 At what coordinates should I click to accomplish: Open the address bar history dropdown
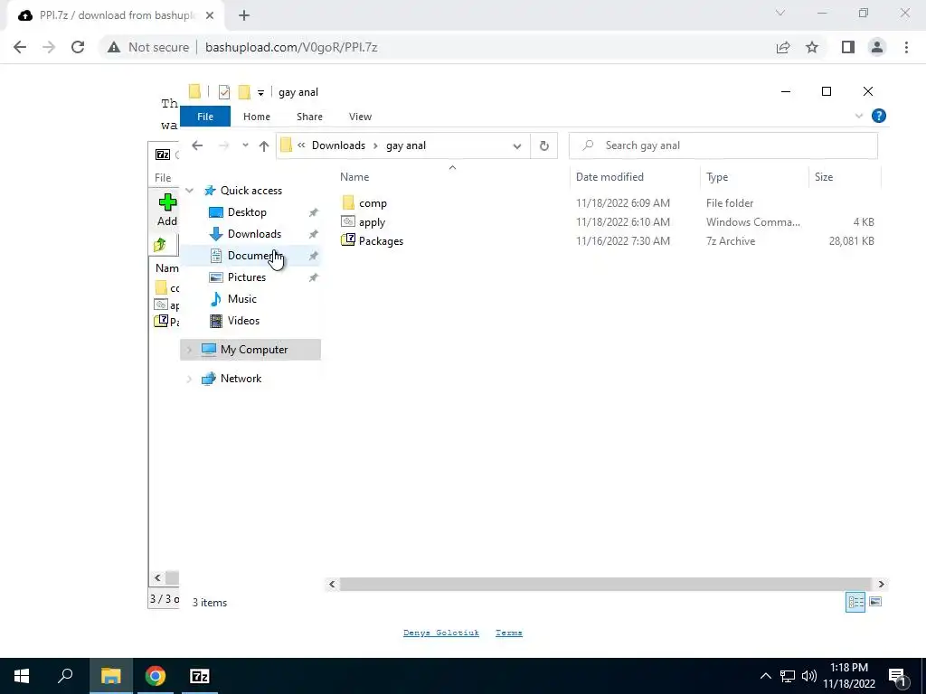point(516,145)
